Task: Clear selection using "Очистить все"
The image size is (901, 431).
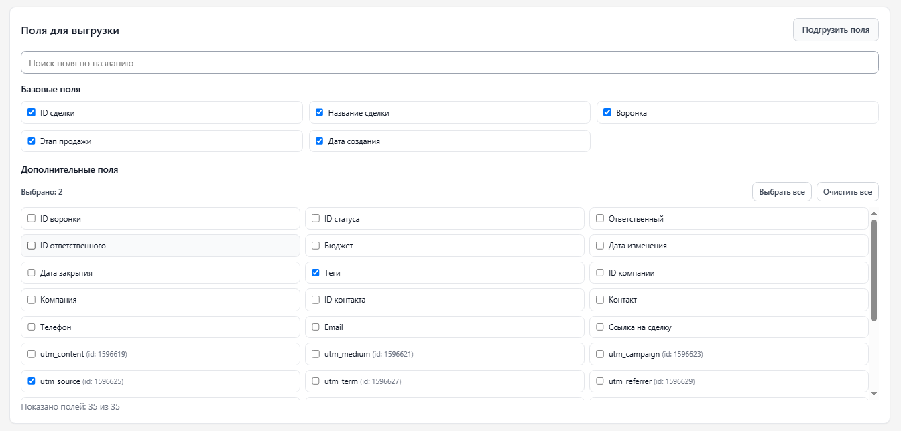Action: click(x=847, y=192)
